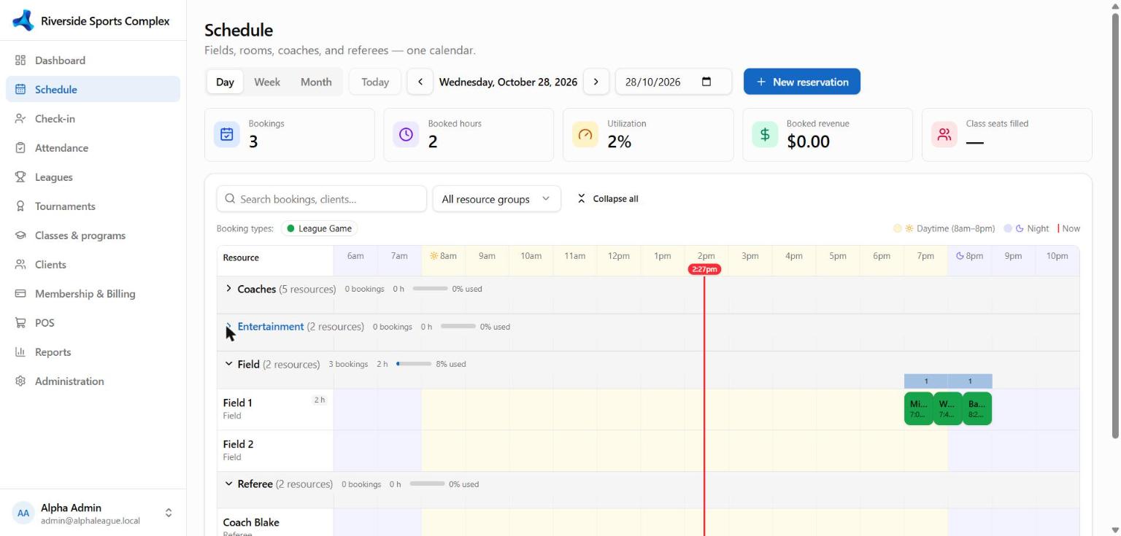Click the Membership & Billing card icon

[x=20, y=294]
